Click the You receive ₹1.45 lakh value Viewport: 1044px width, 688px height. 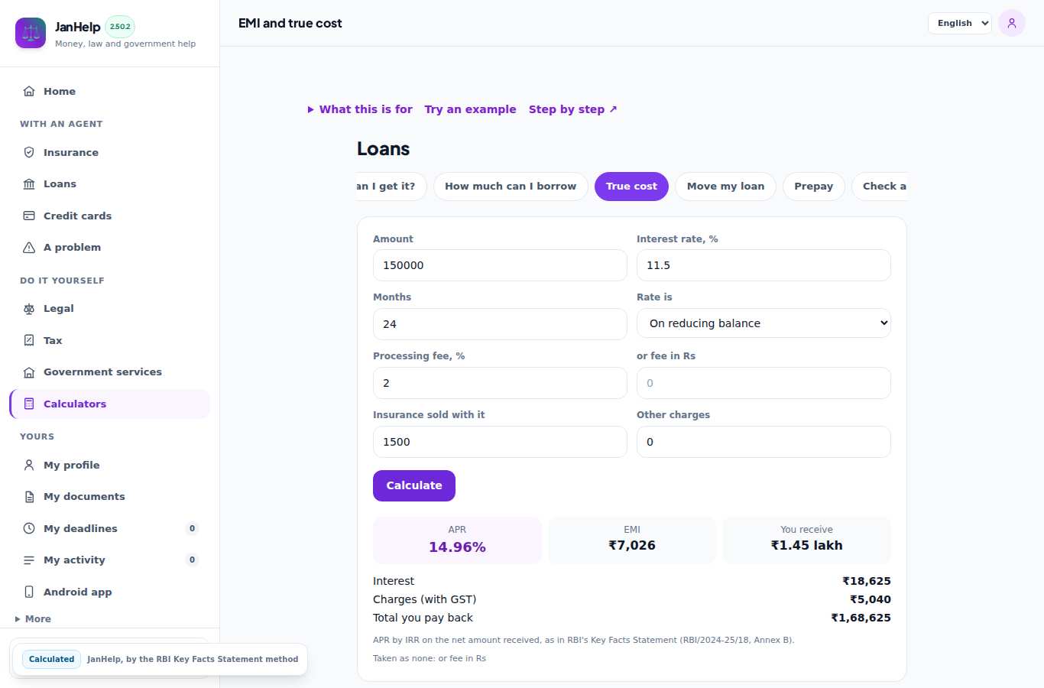coord(806,545)
